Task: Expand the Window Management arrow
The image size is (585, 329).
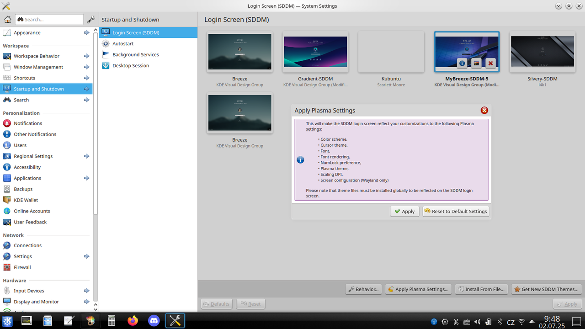Action: tap(86, 67)
